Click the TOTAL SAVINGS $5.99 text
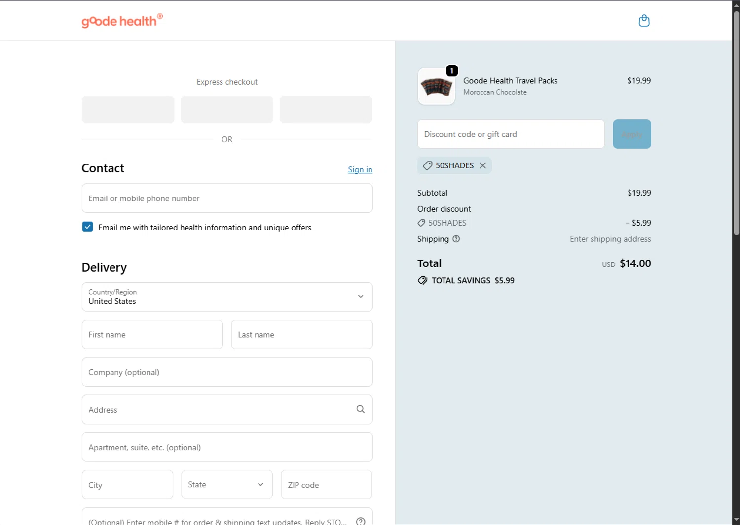 [473, 280]
